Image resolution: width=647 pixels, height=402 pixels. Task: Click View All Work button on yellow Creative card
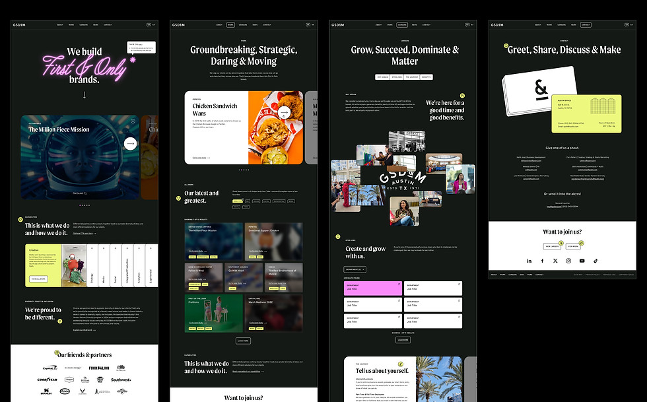point(38,279)
